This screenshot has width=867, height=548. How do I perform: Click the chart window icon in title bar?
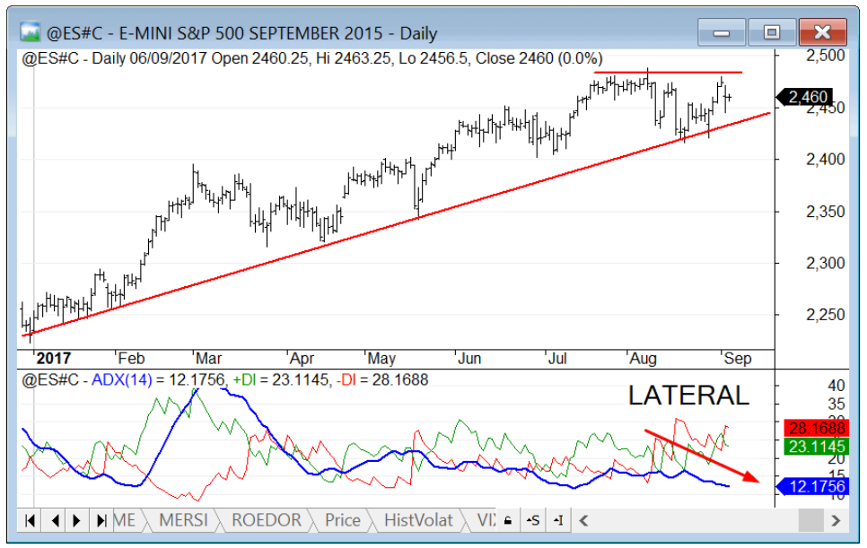29,33
